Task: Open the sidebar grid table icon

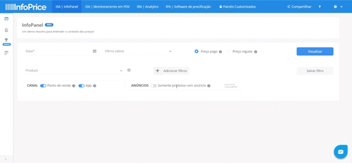Action: [x=7, y=53]
